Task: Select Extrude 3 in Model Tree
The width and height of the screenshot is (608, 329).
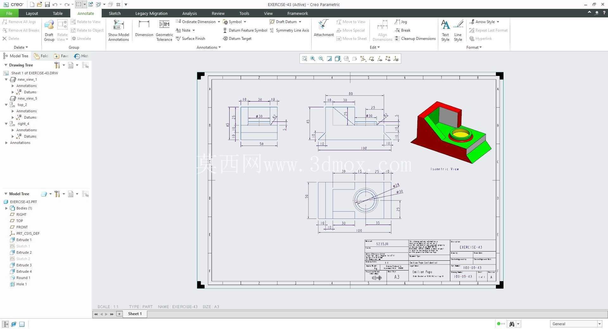Action: (x=21, y=265)
